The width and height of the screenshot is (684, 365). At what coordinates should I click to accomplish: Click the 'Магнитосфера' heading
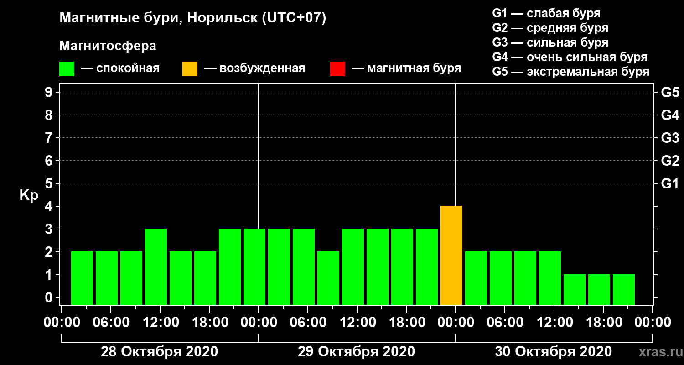click(108, 46)
